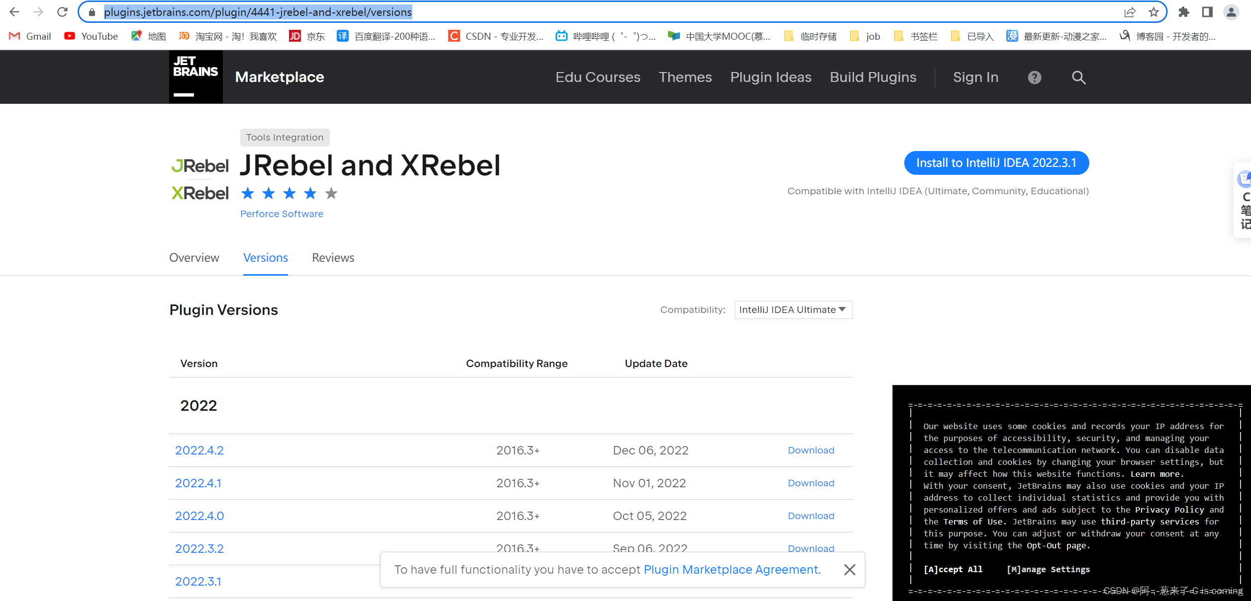Click the Perforce Software link
This screenshot has height=601, width=1251.
[x=282, y=213]
